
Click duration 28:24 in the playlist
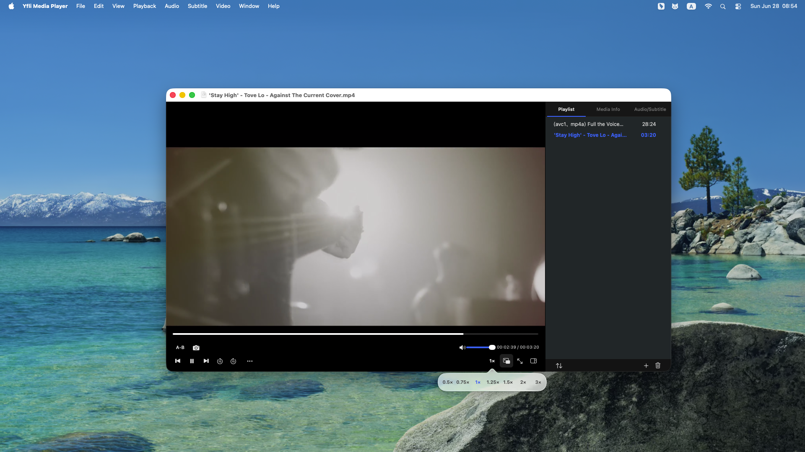coord(649,124)
